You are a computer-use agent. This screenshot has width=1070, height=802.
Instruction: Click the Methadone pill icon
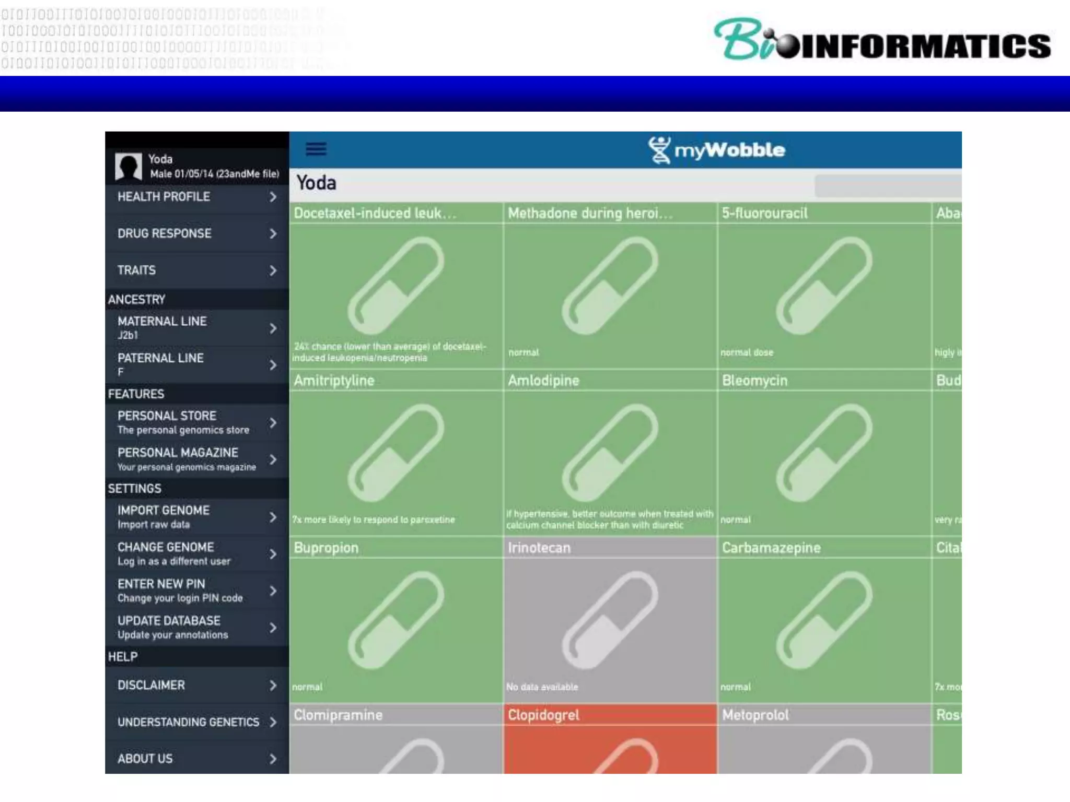point(610,286)
